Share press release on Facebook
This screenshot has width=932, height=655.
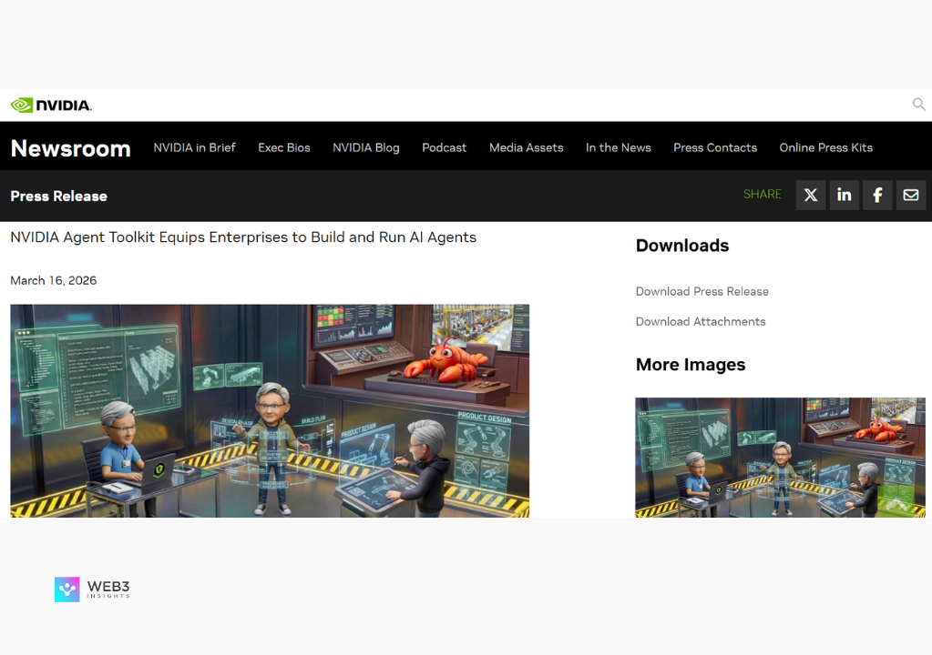coord(877,195)
